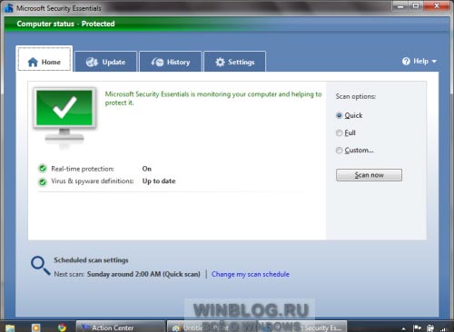Image resolution: width=454 pixels, height=332 pixels.
Task: Click Microsoft Security Essentials title bar icon
Action: click(x=9, y=8)
